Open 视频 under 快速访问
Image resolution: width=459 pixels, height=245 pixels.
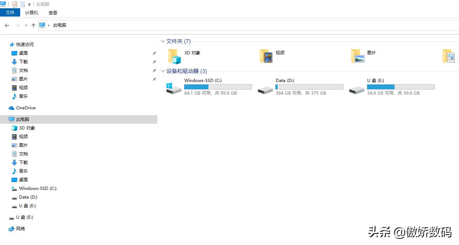[x=23, y=88]
